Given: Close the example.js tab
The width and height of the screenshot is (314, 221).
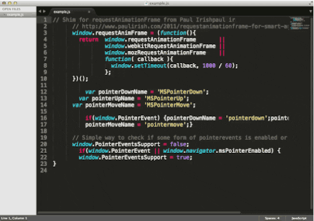Looking at the screenshot, I should pos(89,12).
